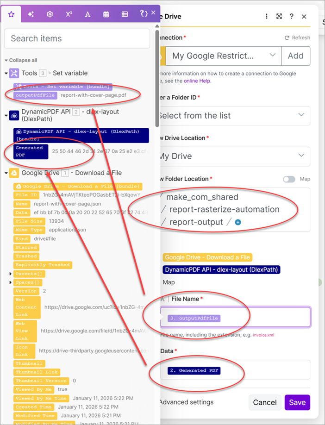Open the Select from the list dropdown
This screenshot has height=425, width=325.
(x=231, y=115)
